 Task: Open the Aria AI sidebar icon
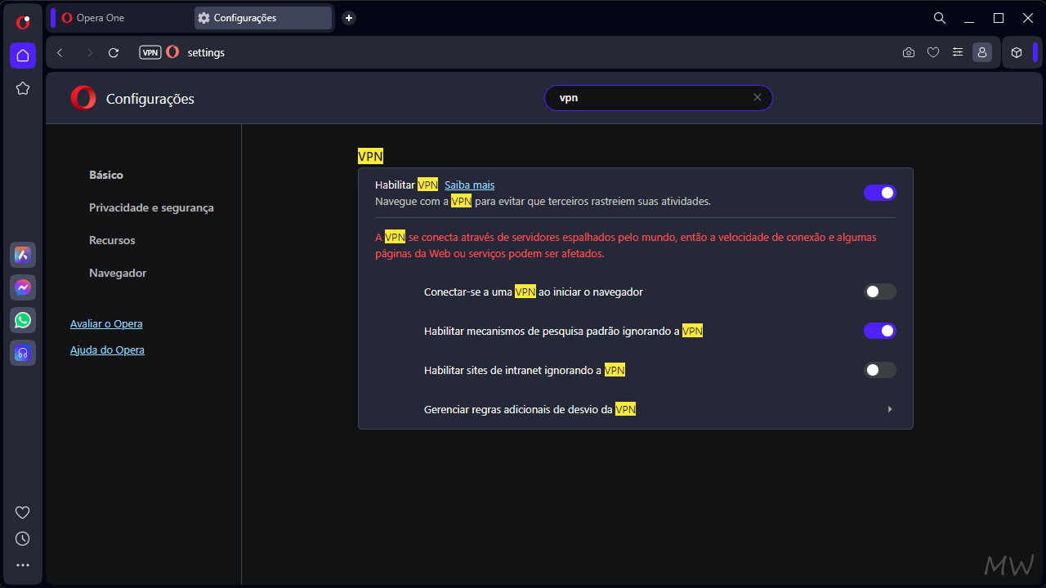[x=23, y=255]
